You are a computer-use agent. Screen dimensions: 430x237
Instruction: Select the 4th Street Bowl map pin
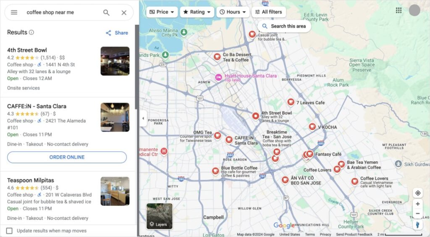pyautogui.click(x=255, y=116)
